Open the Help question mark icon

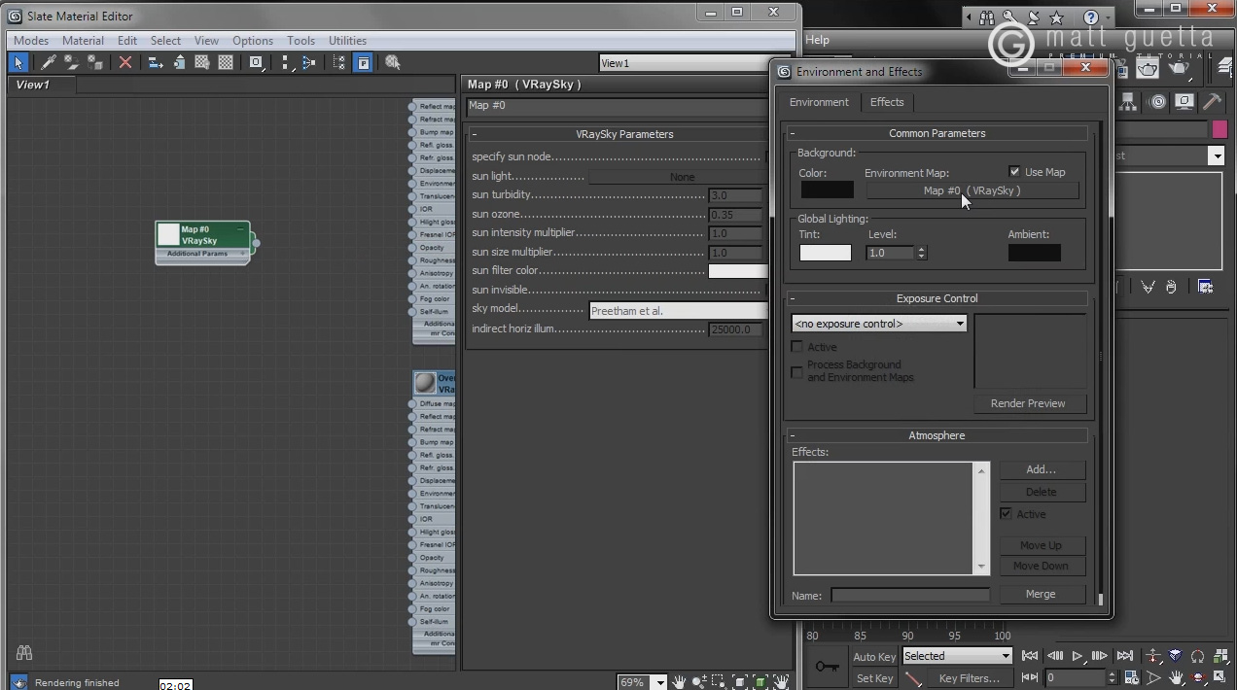[1091, 17]
